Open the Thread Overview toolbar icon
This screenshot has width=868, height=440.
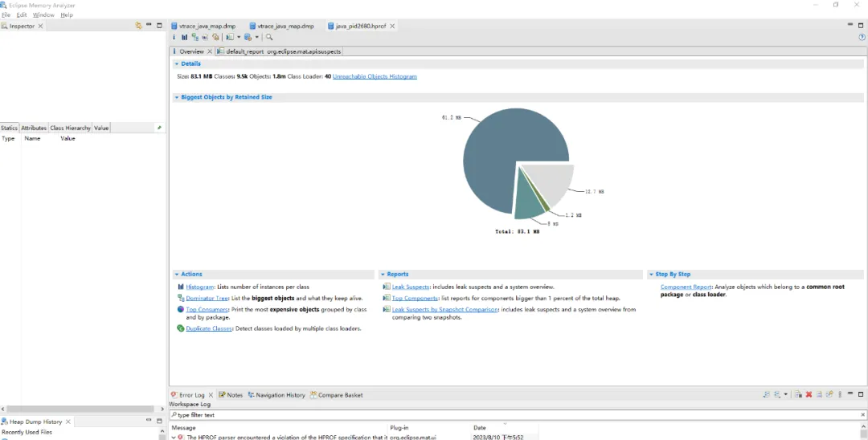pos(215,37)
